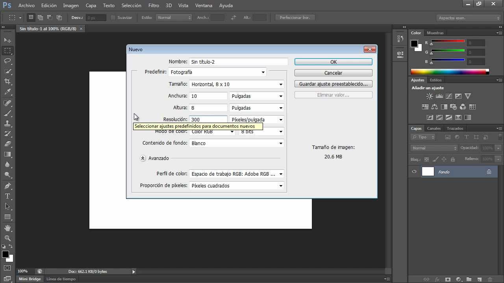The width and height of the screenshot is (504, 283).
Task: Add a Vibrance adjustment
Action: click(468, 96)
